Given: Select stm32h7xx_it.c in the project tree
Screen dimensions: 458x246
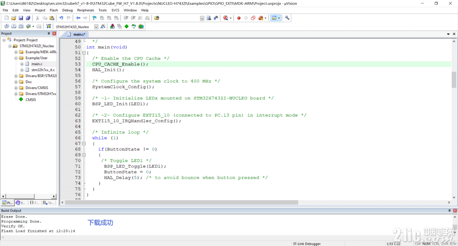Looking at the screenshot, I should [43, 70].
